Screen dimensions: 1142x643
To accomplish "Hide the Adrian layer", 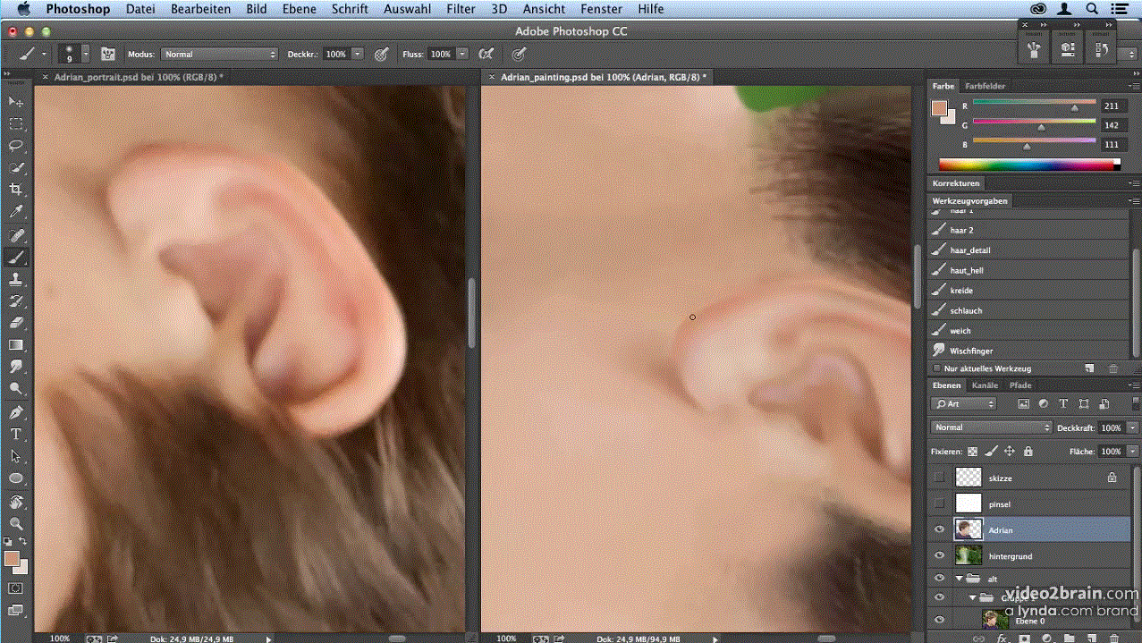I will pyautogui.click(x=939, y=530).
